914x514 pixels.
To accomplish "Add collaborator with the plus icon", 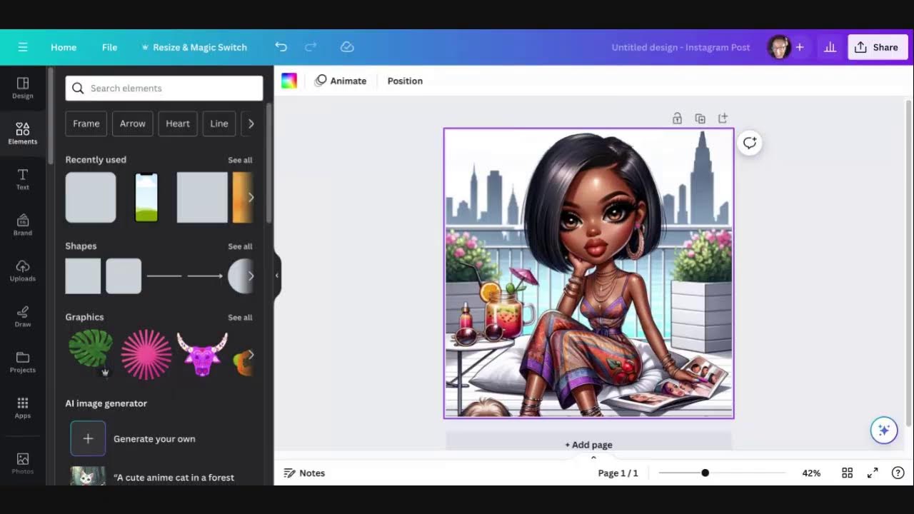I will pos(800,47).
